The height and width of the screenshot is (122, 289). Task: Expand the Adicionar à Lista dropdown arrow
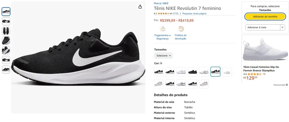click(283, 27)
